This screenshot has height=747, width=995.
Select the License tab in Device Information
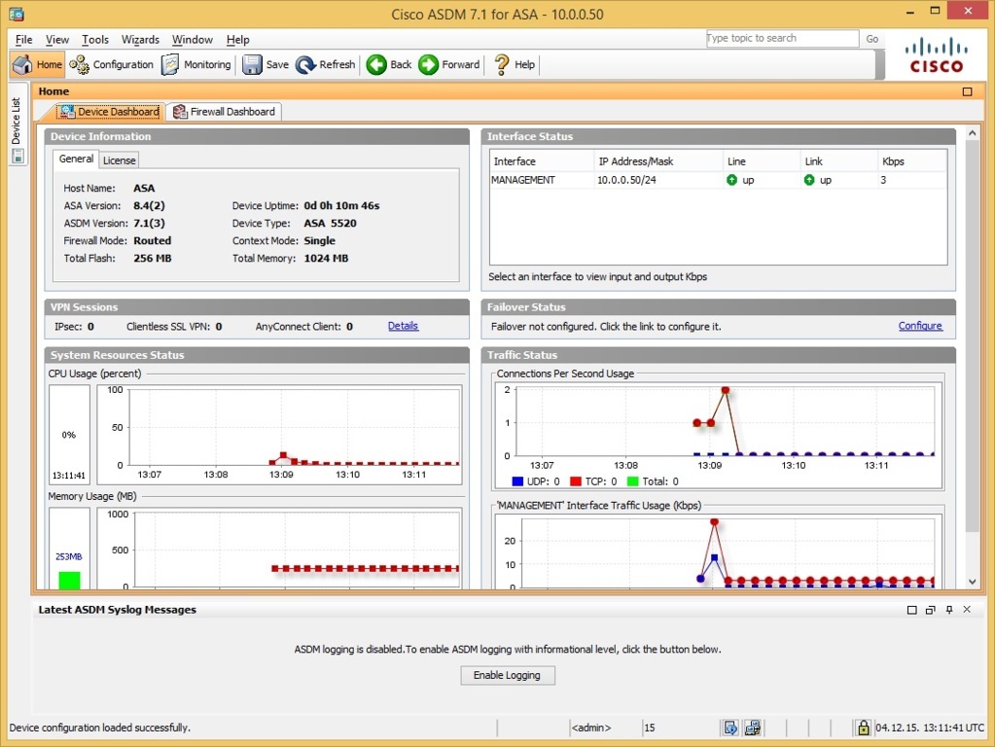click(x=120, y=160)
